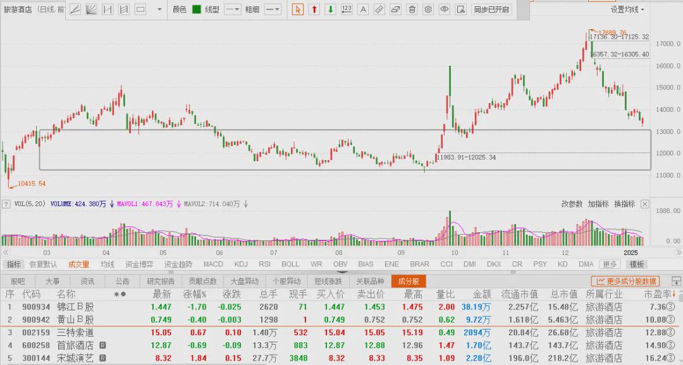Screen dimensions: 683x365
Task: Click the 指标 label button
Action: click(x=13, y=264)
